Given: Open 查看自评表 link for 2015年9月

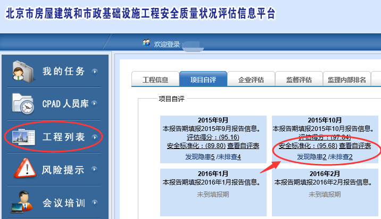Looking at the screenshot, I should (243, 146).
